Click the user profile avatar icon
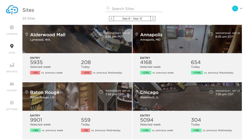249x140 pixels. [x=235, y=9]
